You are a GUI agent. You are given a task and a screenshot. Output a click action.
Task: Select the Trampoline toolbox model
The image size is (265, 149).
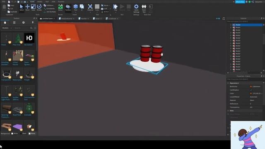(x=6, y=74)
